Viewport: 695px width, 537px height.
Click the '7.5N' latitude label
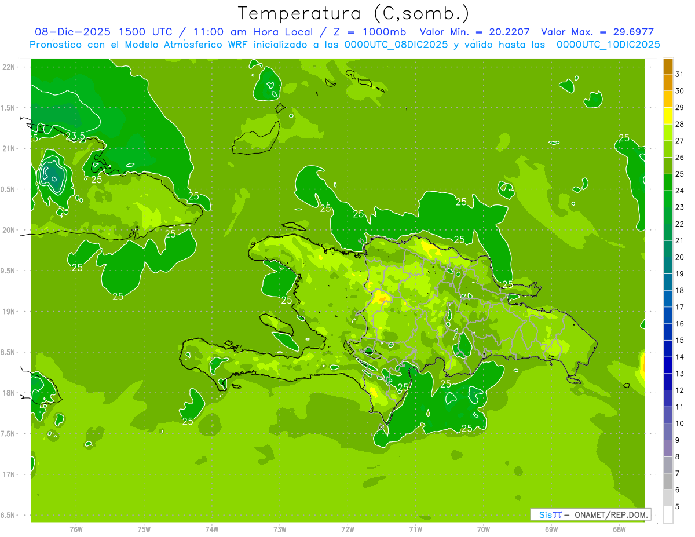click(x=8, y=434)
